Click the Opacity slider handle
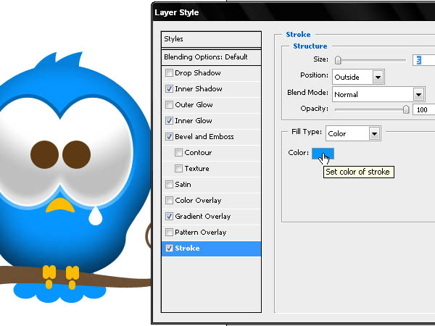This screenshot has width=435, height=326. pyautogui.click(x=406, y=109)
